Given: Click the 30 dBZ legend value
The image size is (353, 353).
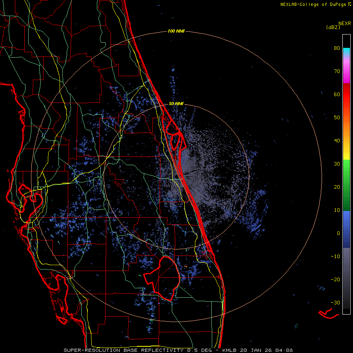Looking at the screenshot, I should (337, 164).
